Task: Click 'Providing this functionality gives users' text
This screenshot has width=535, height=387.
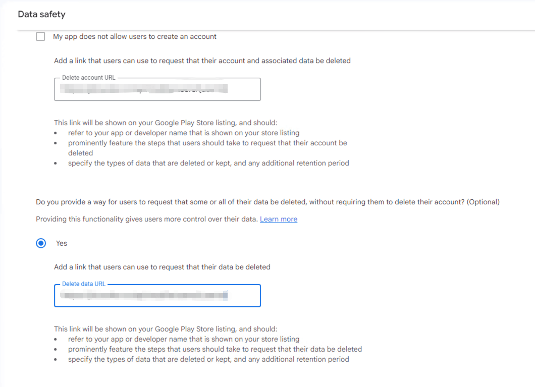Action: 146,219
